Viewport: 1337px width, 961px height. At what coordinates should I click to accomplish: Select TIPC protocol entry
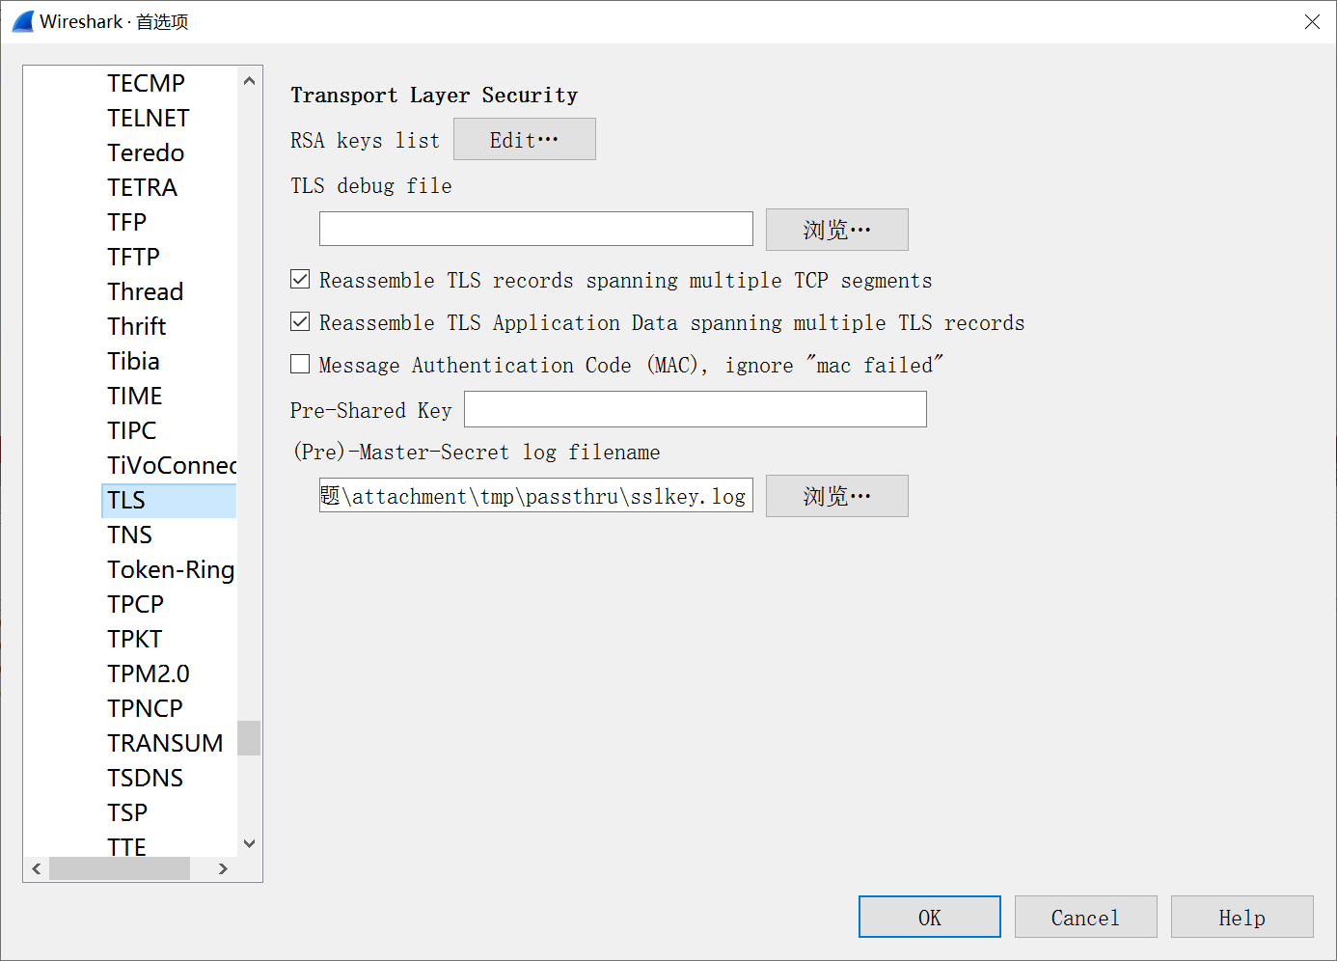[131, 430]
